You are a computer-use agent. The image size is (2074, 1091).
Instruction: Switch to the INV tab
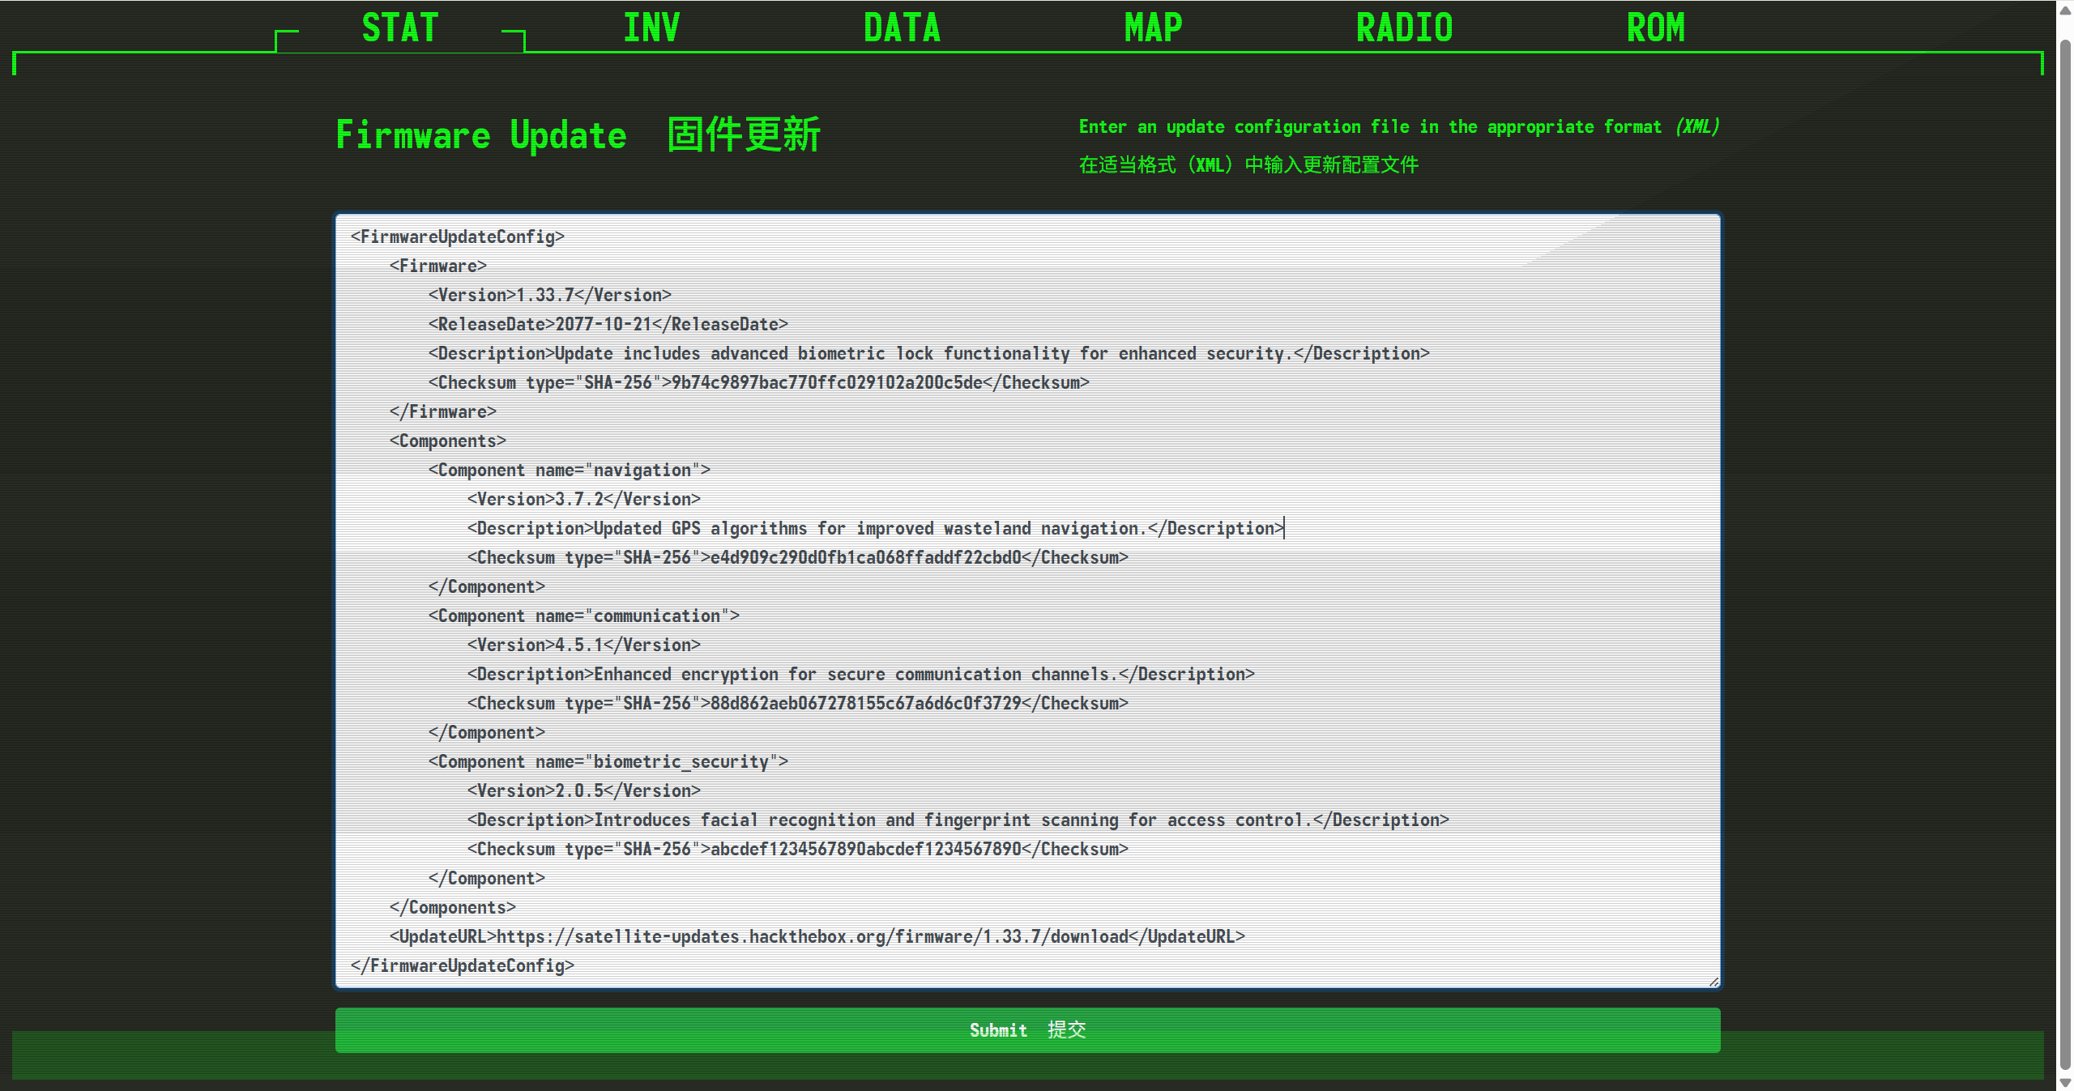(x=651, y=28)
